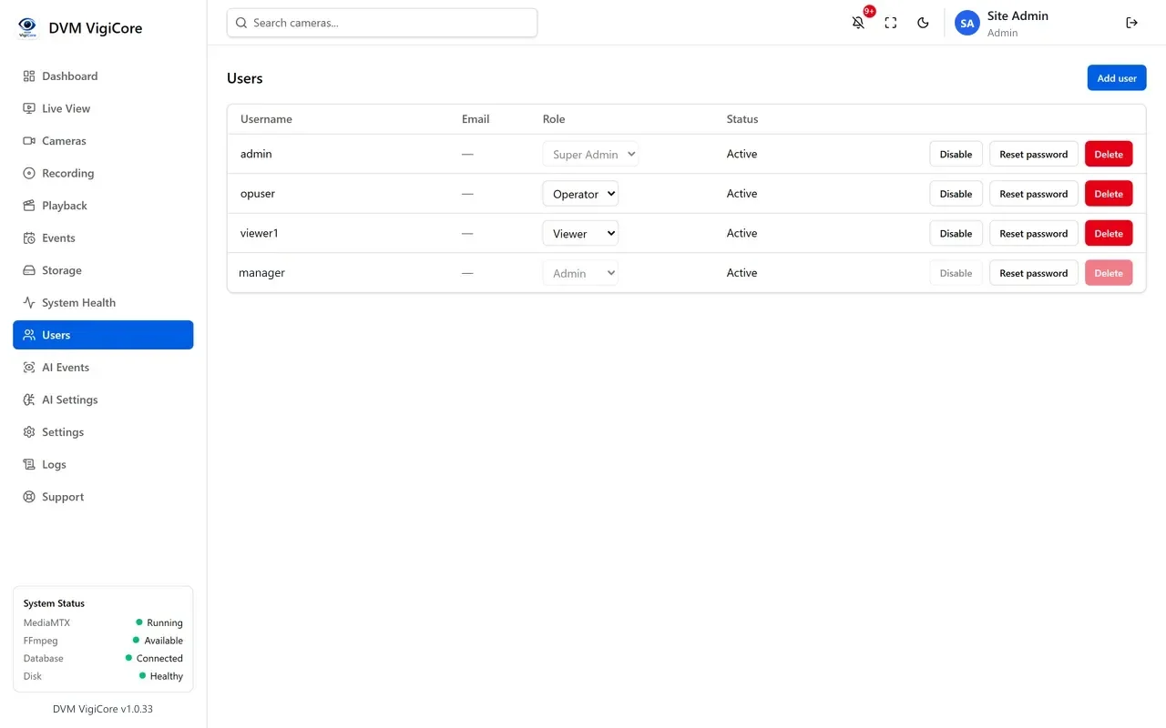Go to AI Settings label
Image resolution: width=1166 pixels, height=728 pixels.
(69, 399)
